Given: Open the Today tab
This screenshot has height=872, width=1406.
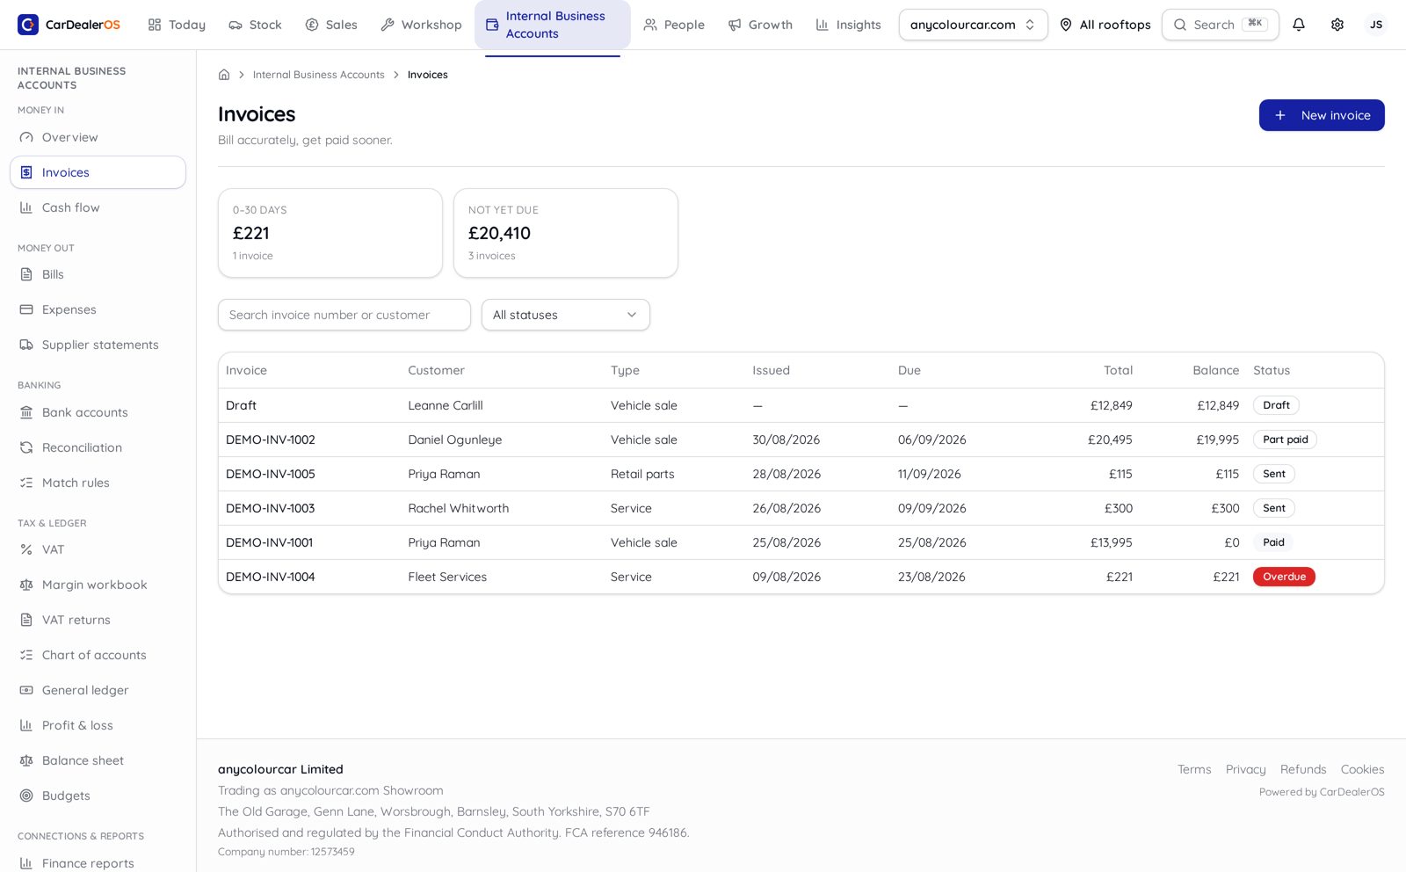Looking at the screenshot, I should click(x=177, y=25).
